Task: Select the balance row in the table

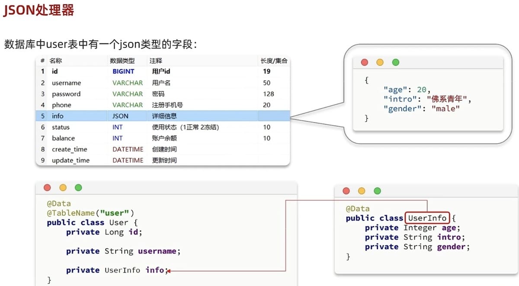Action: [x=163, y=138]
